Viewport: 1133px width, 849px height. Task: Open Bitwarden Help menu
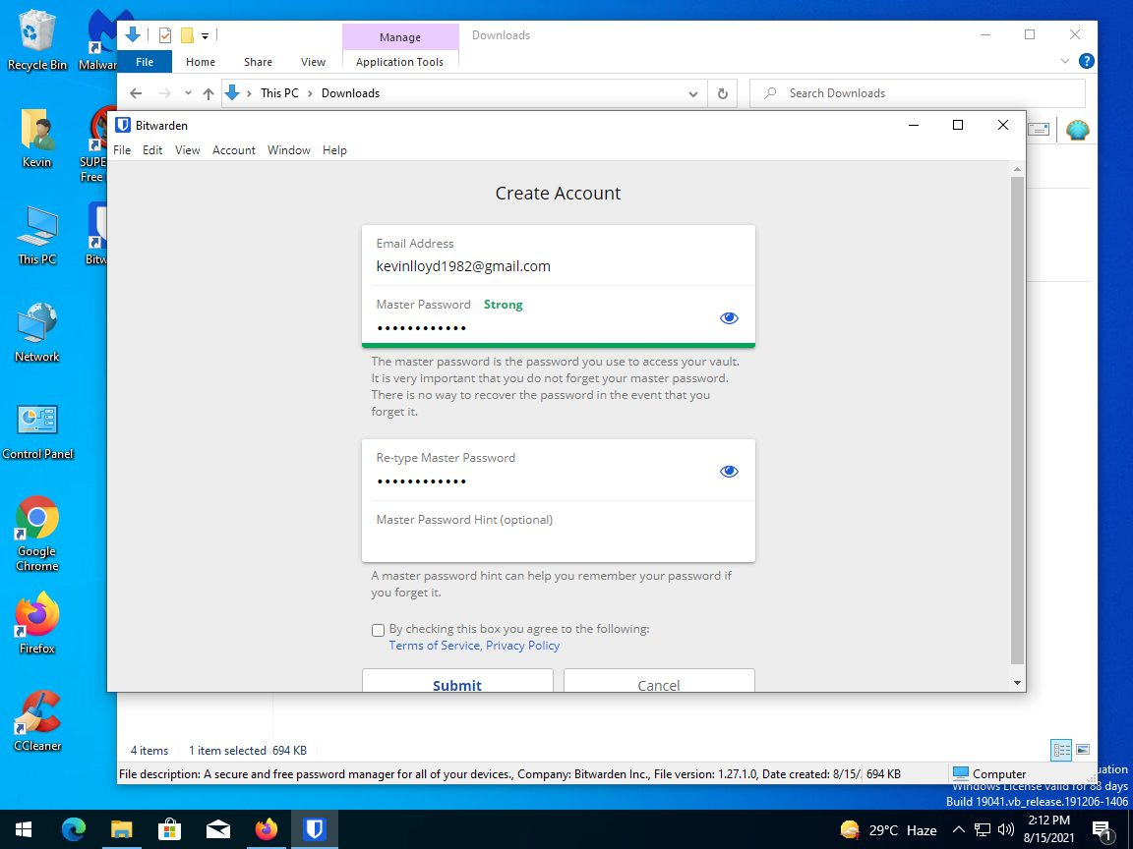(334, 150)
